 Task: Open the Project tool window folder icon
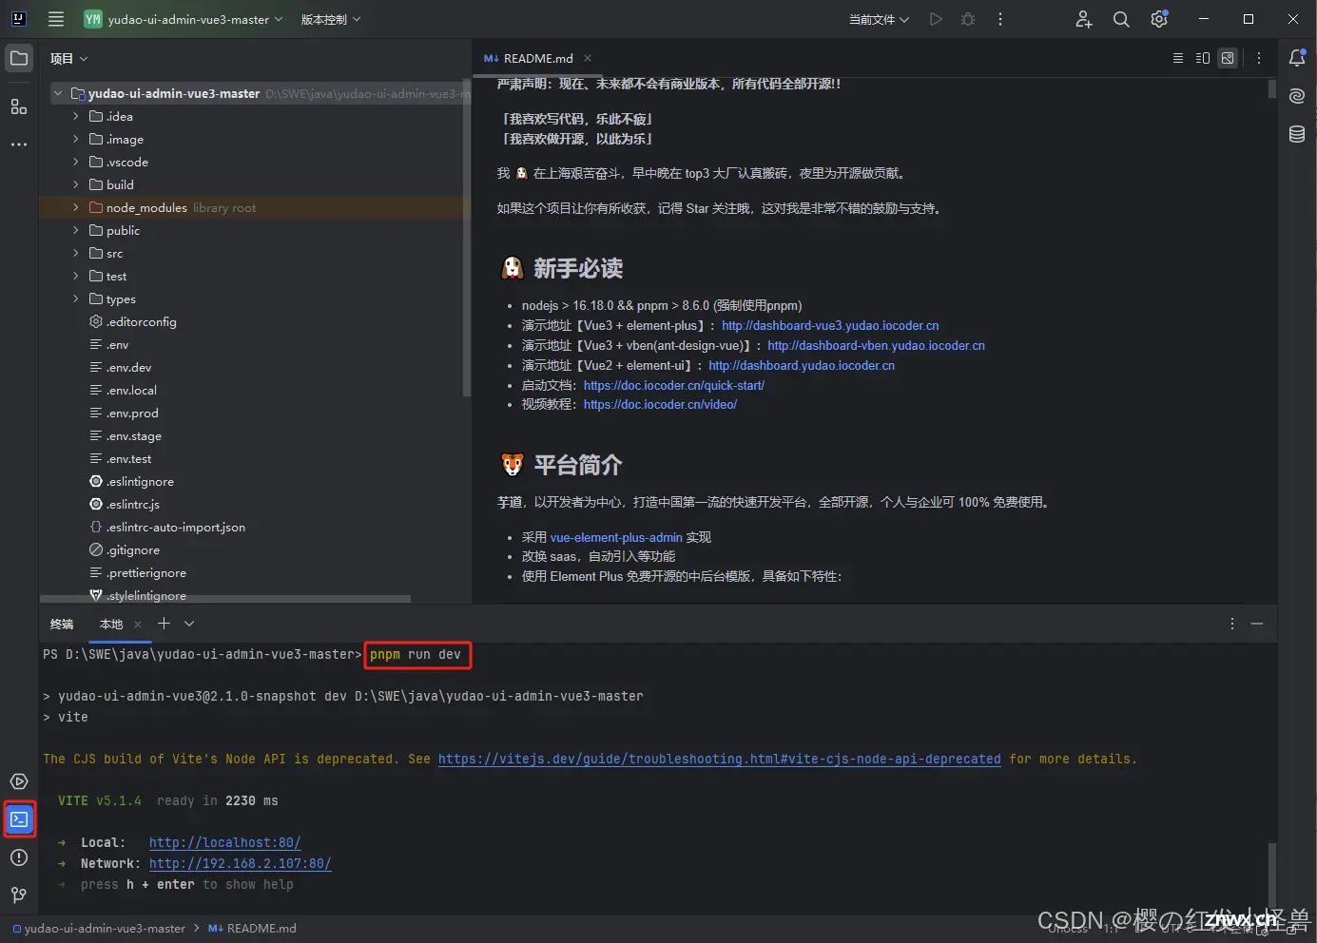19,58
